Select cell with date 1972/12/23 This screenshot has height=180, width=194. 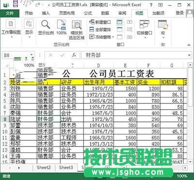pyautogui.click(x=98, y=95)
